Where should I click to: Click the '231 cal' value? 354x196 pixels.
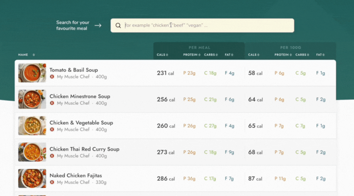point(166,73)
